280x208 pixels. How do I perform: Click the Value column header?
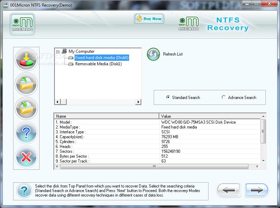click(210, 116)
